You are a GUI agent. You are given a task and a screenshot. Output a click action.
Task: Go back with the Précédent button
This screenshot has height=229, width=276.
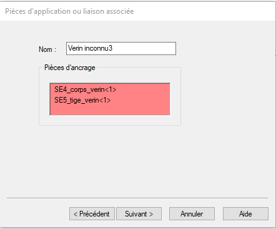tap(92, 213)
